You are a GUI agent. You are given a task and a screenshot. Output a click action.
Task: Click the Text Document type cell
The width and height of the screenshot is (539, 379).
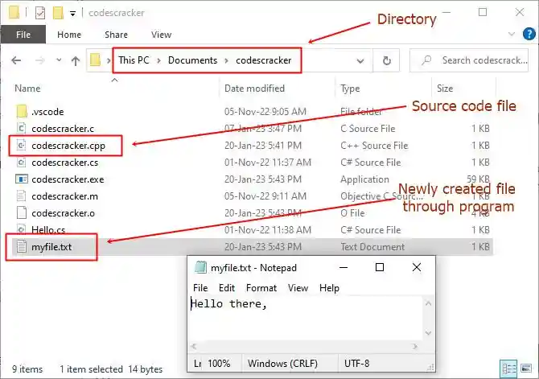point(372,246)
